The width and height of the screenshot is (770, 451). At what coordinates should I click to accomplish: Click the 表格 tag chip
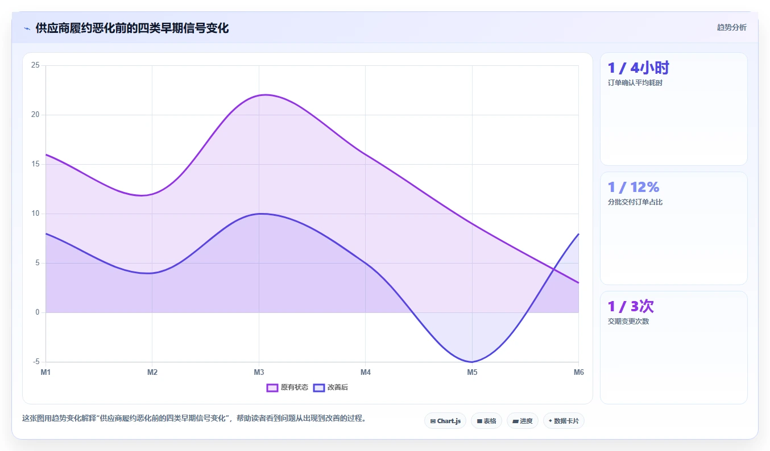[486, 421]
